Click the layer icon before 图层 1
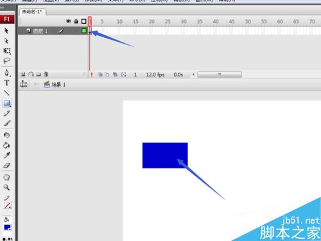This screenshot has width=321, height=241. point(29,31)
